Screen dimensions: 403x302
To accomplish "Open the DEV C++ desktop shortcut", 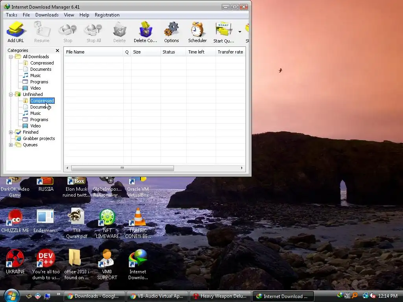I will tap(46, 265).
